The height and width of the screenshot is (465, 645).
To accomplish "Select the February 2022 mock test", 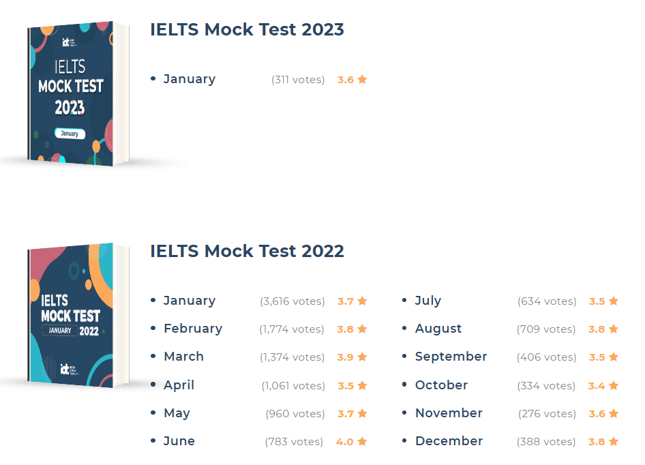I will click(x=193, y=329).
